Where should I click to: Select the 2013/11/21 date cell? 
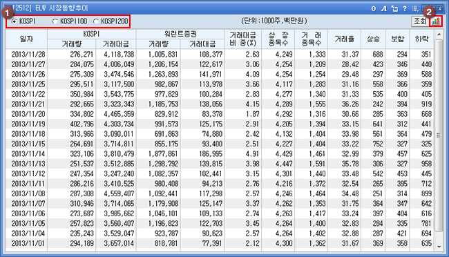coord(28,104)
